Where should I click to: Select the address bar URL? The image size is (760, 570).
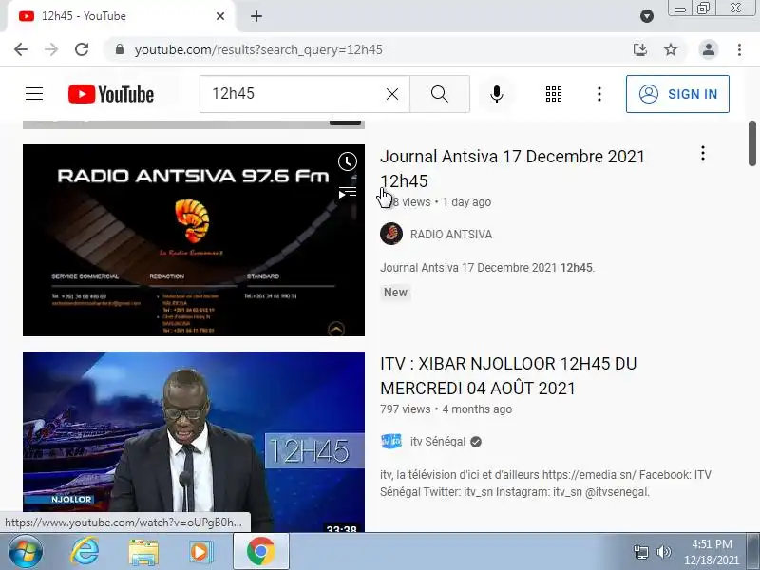[258, 50]
